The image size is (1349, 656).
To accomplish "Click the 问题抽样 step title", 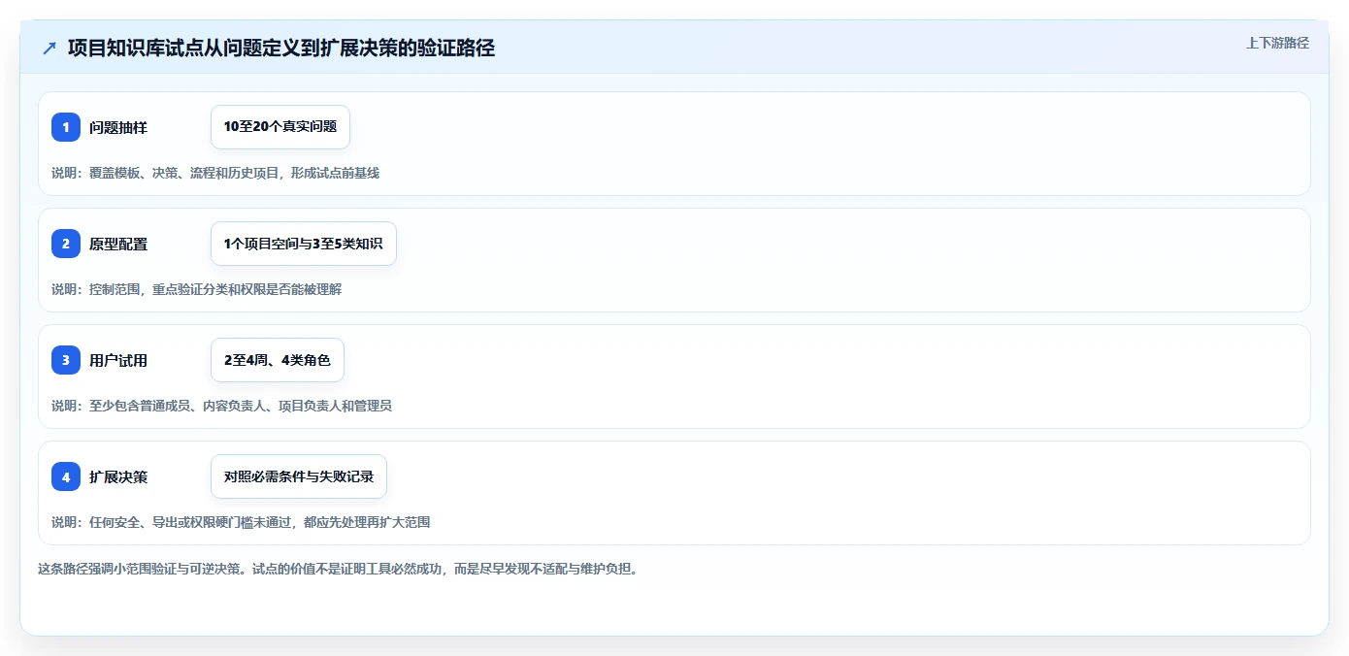I will (118, 127).
